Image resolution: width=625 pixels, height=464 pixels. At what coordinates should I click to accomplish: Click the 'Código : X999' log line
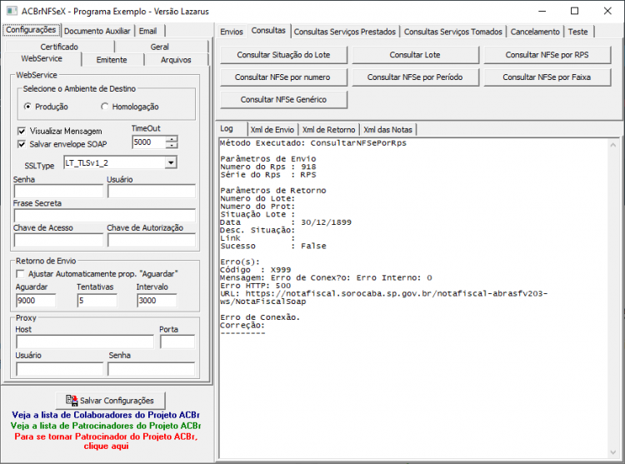pos(256,270)
